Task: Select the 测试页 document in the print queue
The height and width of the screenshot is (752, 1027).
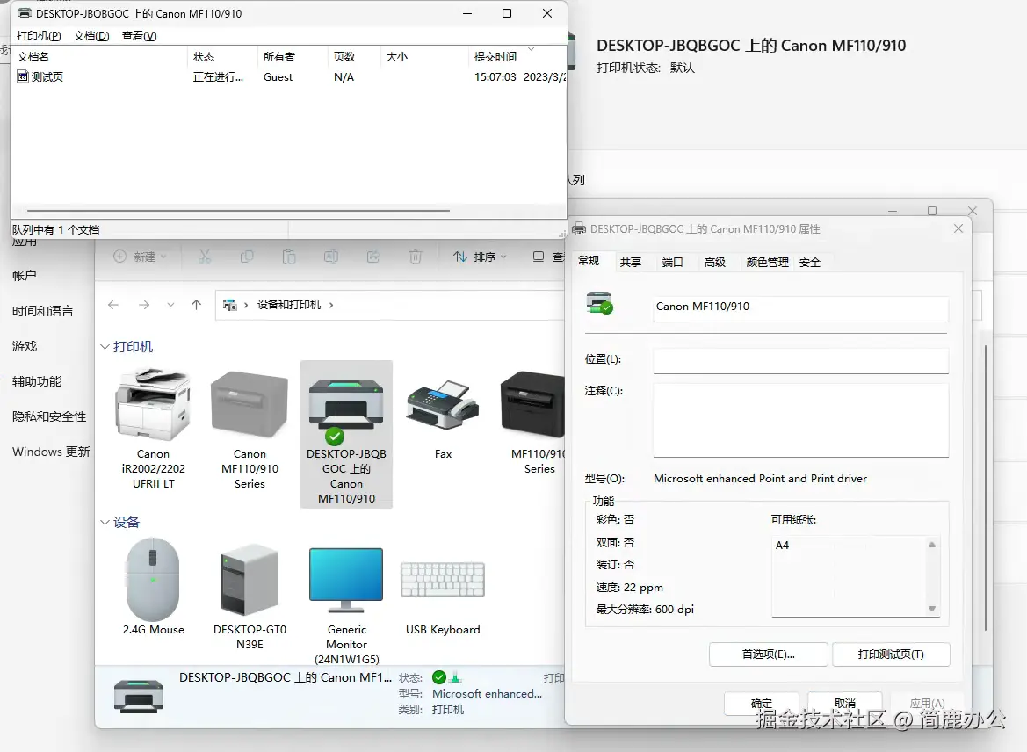Action: pyautogui.click(x=48, y=76)
